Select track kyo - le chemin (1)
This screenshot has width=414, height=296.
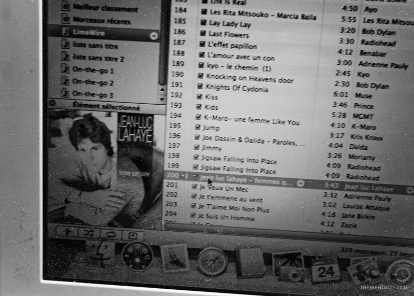pyautogui.click(x=239, y=67)
